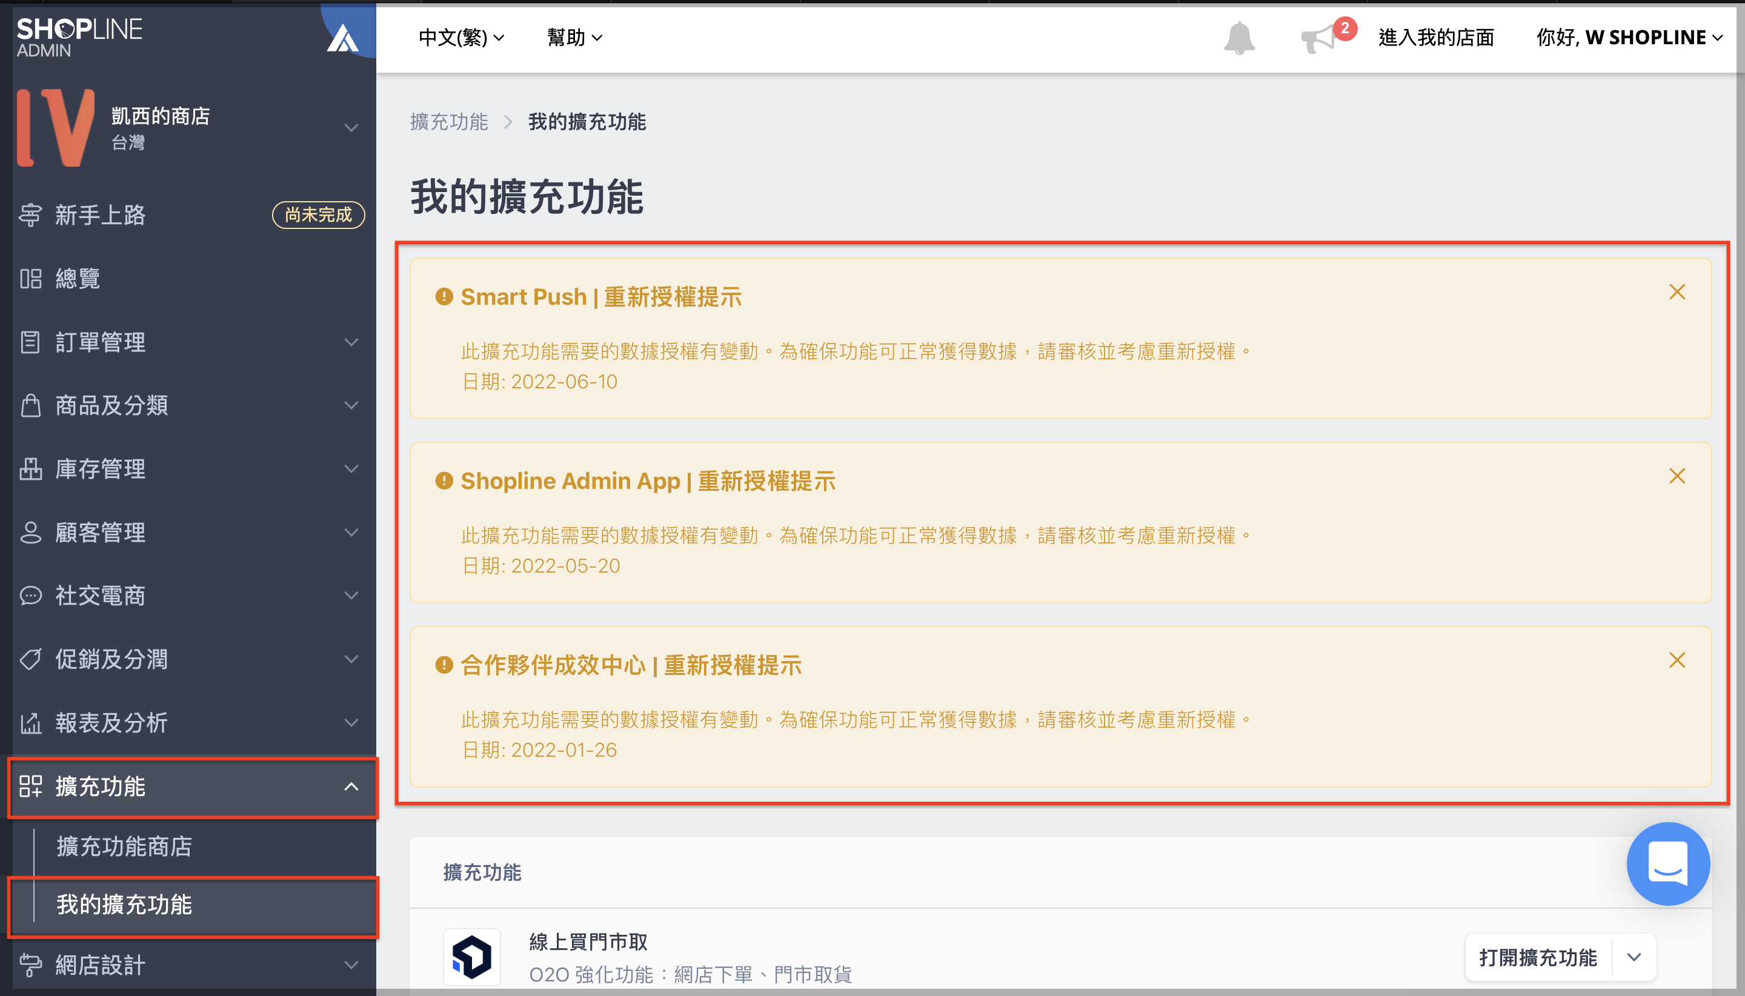The image size is (1745, 996).
Task: Open dropdown arrow beside 打開擴充功能 button
Action: pos(1634,957)
